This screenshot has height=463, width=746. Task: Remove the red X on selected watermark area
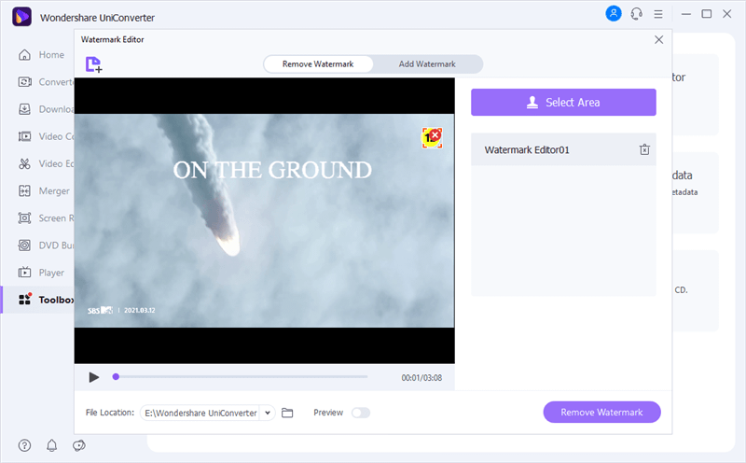tap(435, 134)
